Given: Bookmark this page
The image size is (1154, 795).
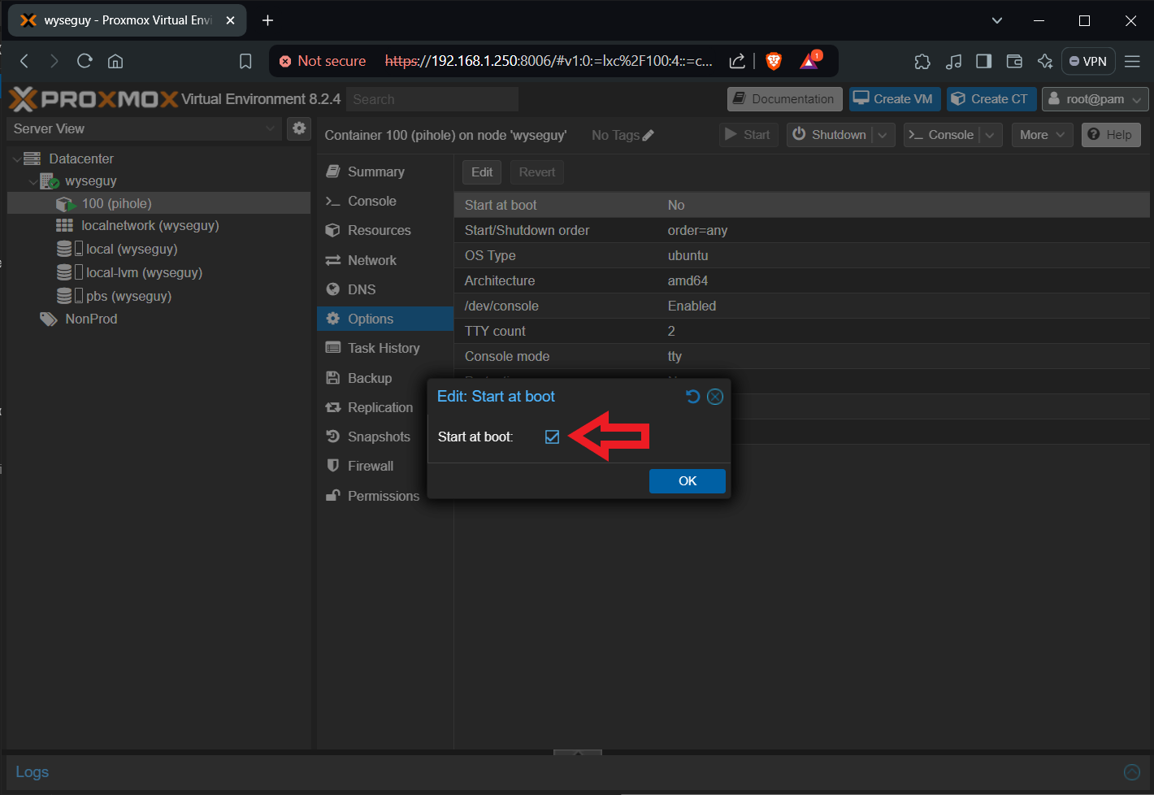Looking at the screenshot, I should coord(245,61).
